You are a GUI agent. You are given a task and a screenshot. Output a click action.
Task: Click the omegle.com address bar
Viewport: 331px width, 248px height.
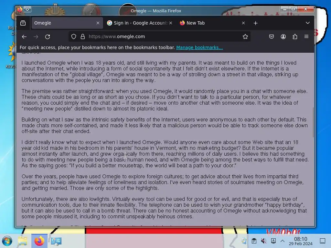[x=160, y=37]
